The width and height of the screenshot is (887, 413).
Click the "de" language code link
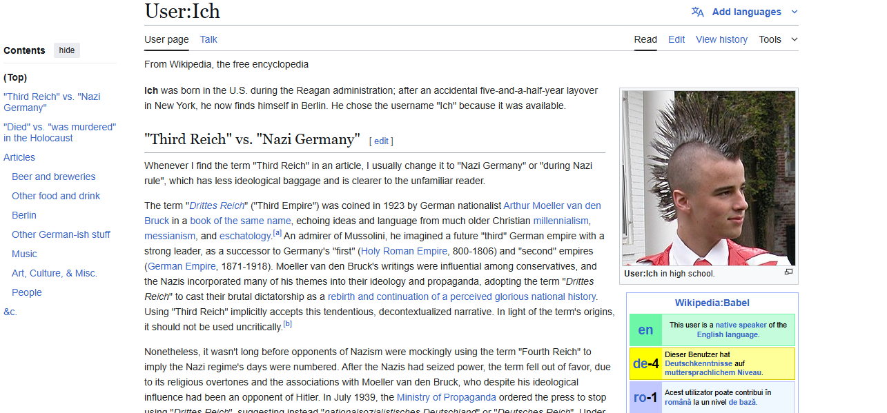pos(640,364)
